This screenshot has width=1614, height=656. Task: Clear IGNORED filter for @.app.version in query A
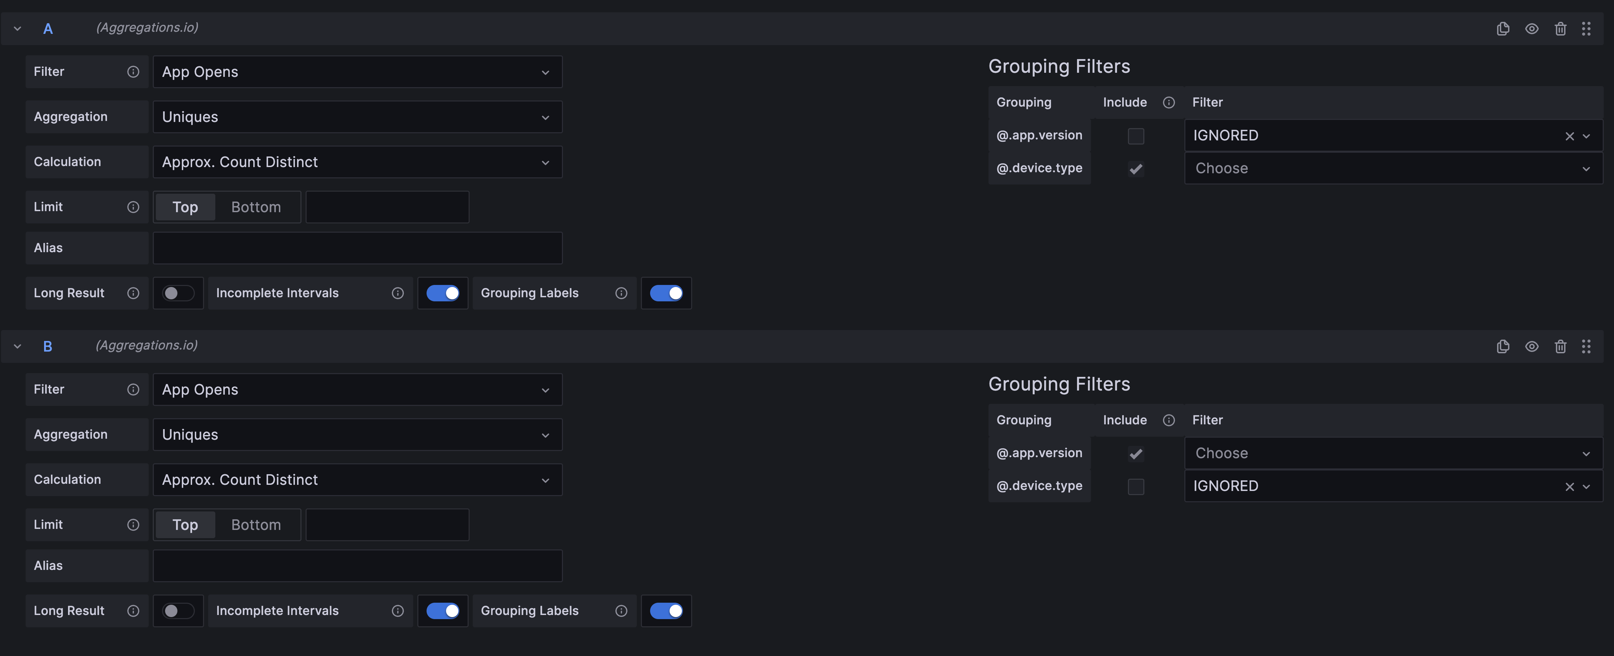point(1569,136)
